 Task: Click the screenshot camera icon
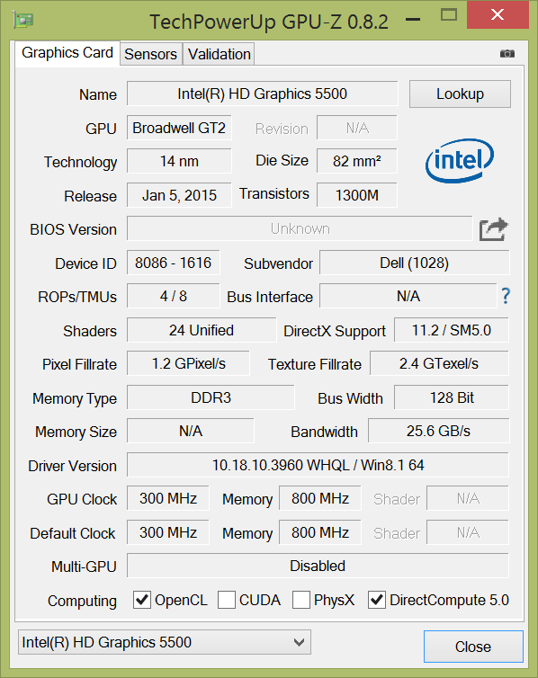point(507,54)
